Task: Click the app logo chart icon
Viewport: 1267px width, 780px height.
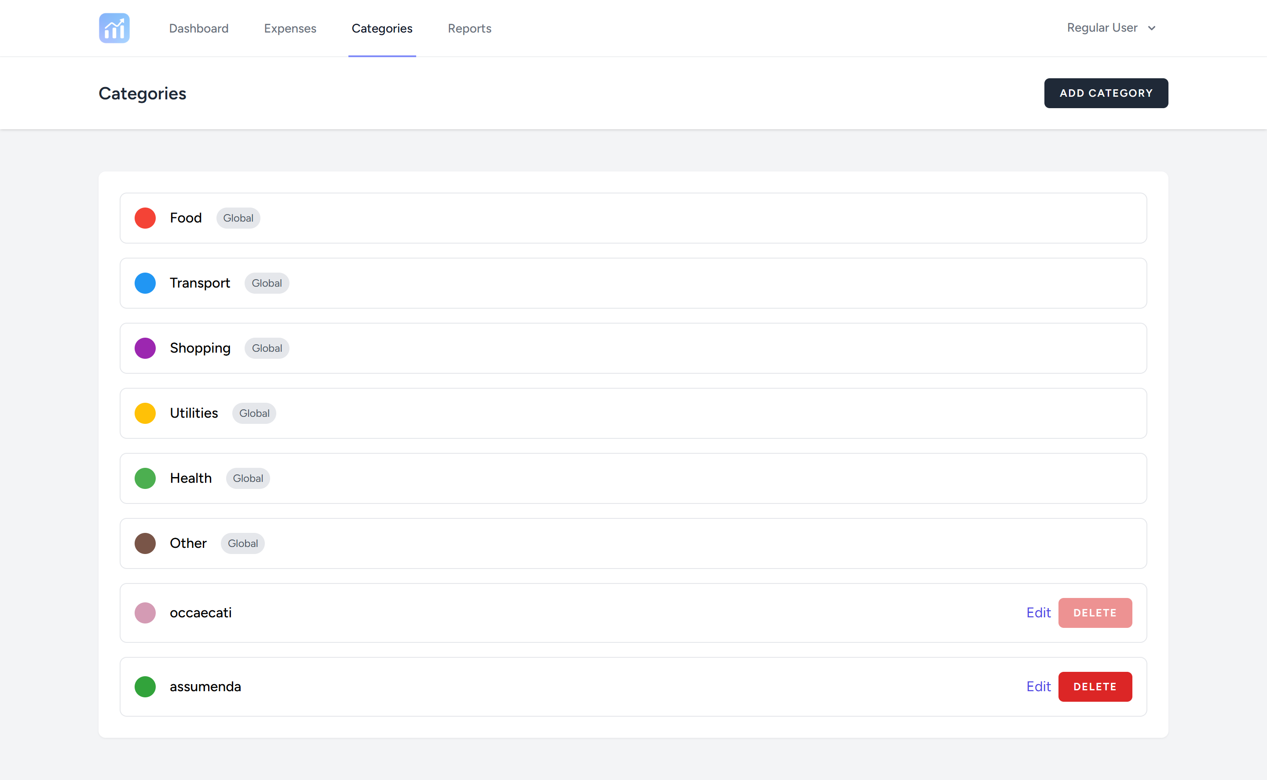Action: click(114, 28)
